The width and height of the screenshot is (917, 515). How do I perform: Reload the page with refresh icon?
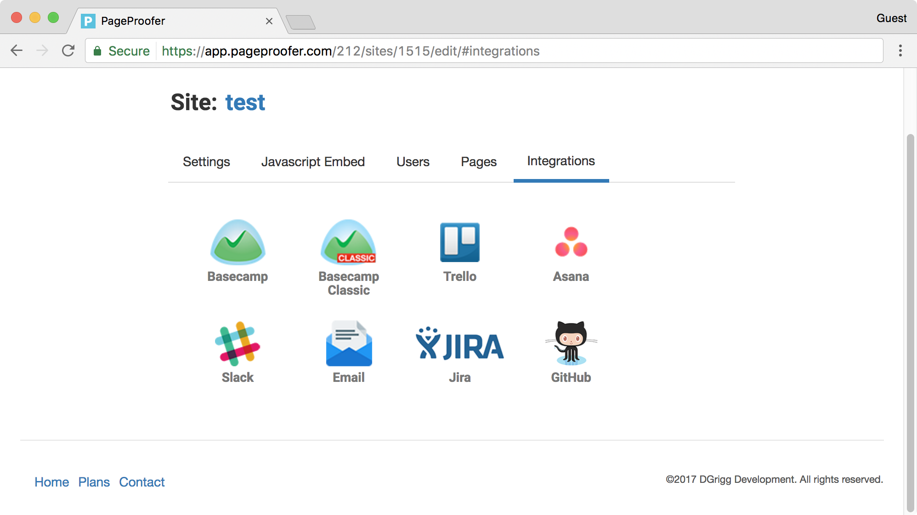(68, 50)
